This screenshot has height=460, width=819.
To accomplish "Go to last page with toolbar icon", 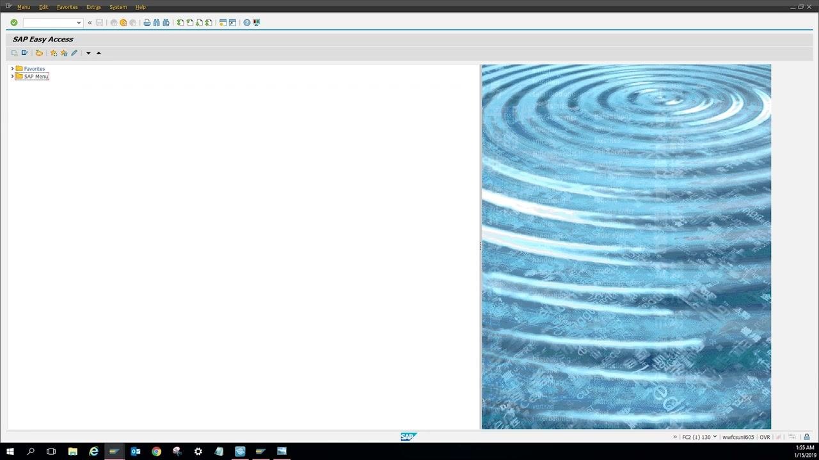I will [209, 22].
